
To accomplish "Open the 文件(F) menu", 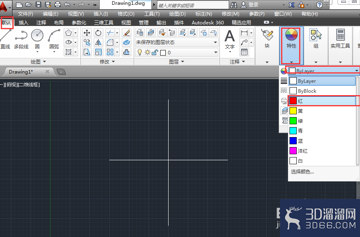I will [x=26, y=14].
